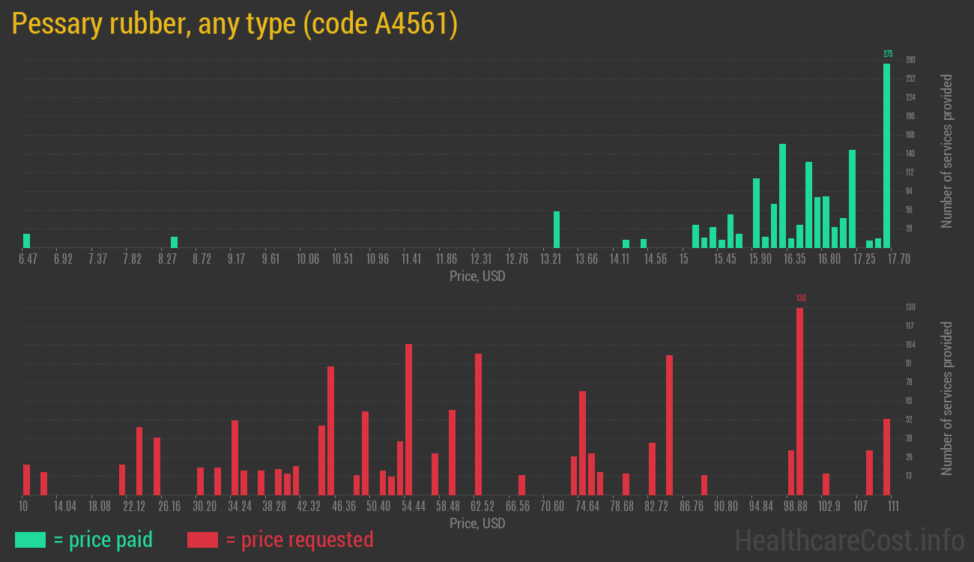Click the 17.70 tick on the upper x-axis
The image size is (974, 562).
(888, 259)
